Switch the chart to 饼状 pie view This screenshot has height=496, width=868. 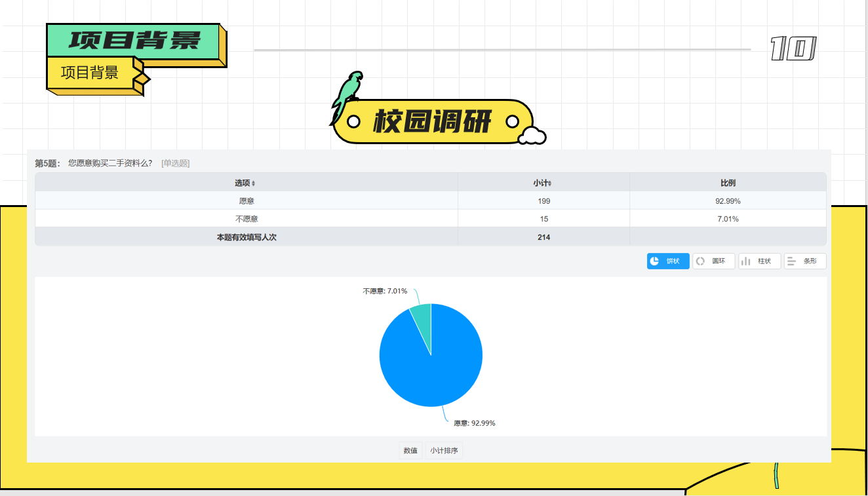coord(667,261)
